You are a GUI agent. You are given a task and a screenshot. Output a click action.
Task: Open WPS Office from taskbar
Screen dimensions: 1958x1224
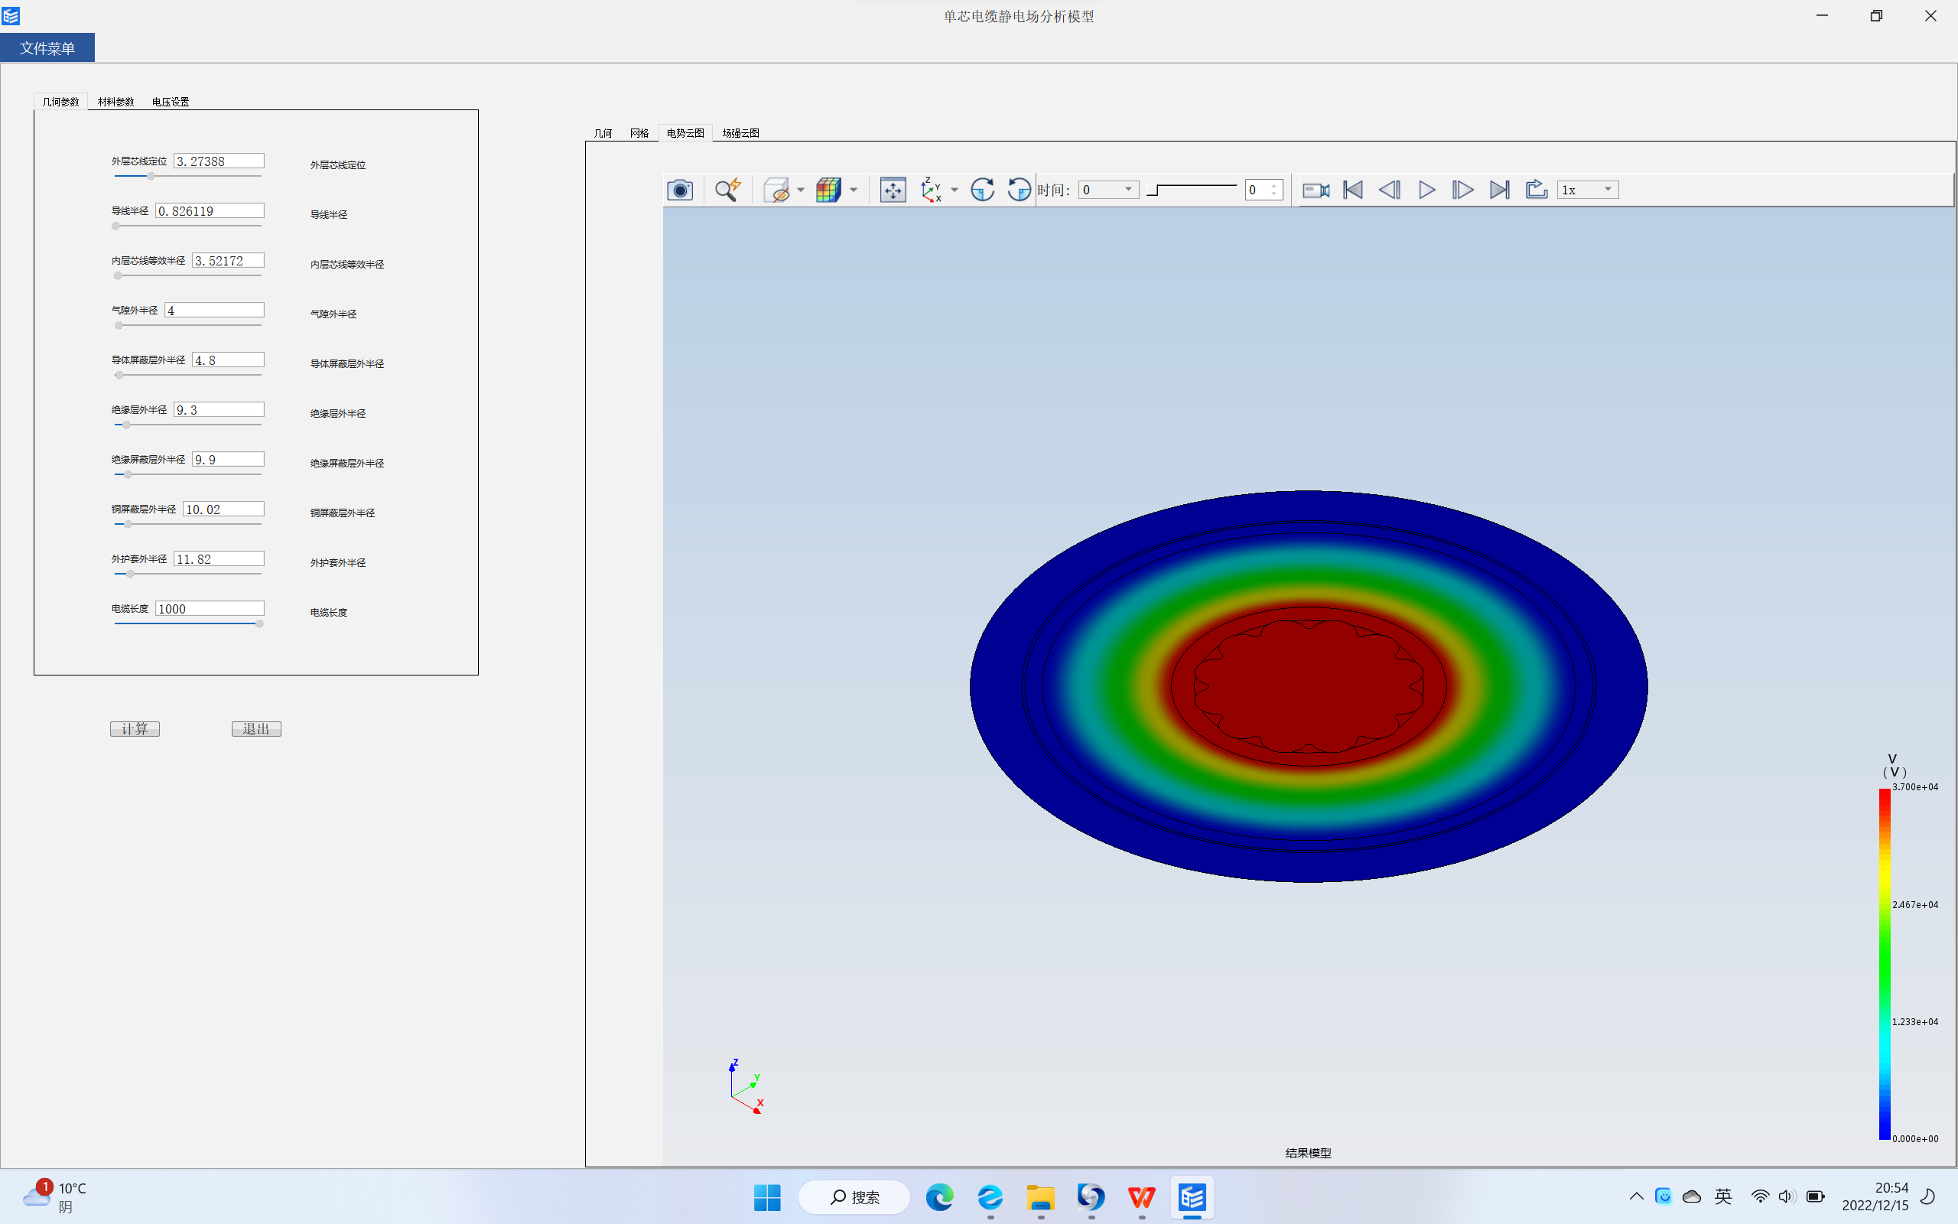coord(1142,1197)
